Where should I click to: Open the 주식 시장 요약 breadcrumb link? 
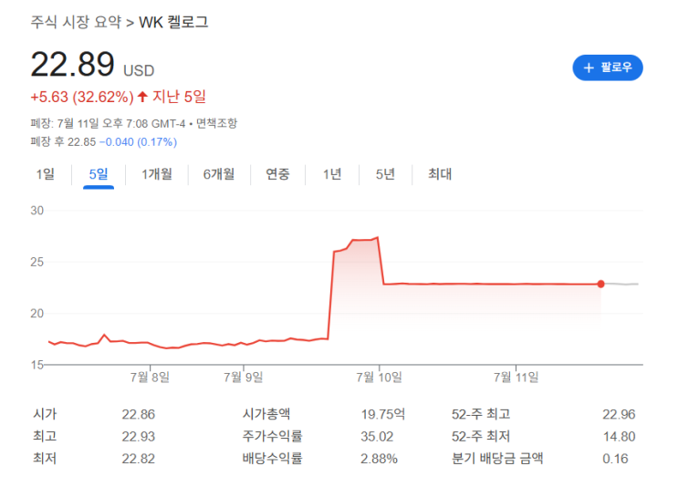coord(76,22)
